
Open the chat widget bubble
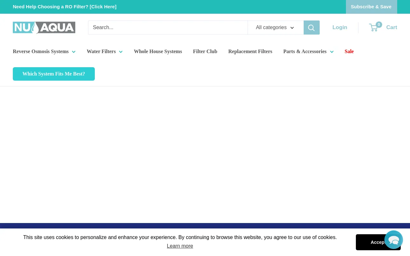tap(394, 240)
